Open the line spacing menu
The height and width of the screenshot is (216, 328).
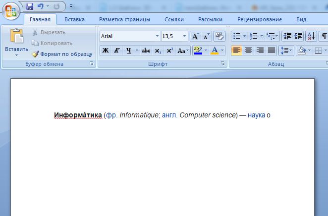pos(286,51)
